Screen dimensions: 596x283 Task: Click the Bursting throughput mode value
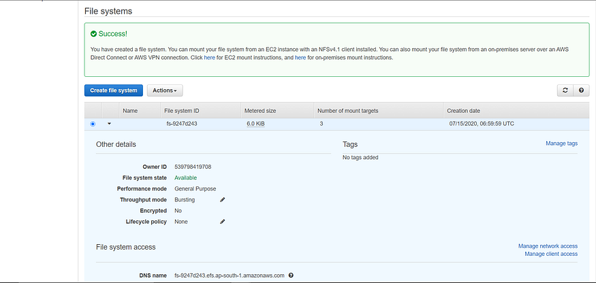(185, 200)
